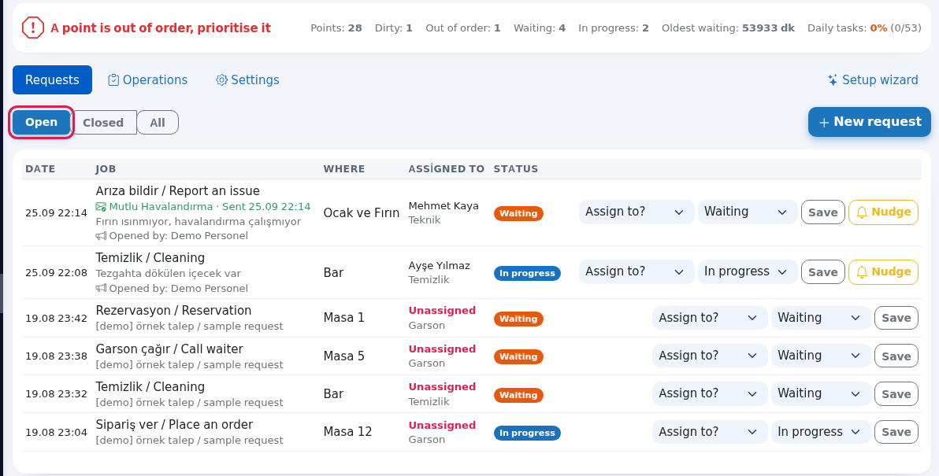Show Closed requests filter
Image resolution: width=939 pixels, height=476 pixels.
click(x=103, y=123)
